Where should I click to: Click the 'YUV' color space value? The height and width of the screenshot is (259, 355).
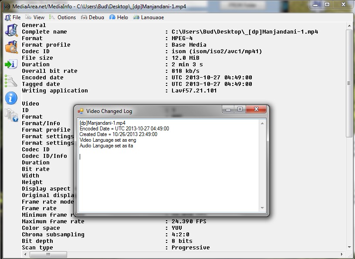pos(176,228)
